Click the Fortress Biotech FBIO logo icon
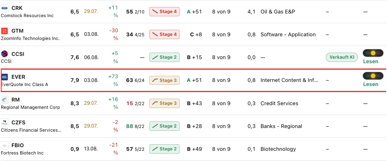Image resolution: width=387 pixels, height=161 pixels. 4,146
